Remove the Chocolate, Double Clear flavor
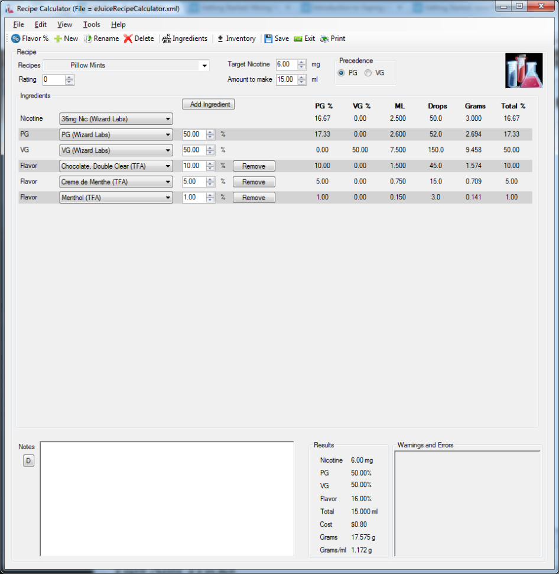Image resolution: width=559 pixels, height=574 pixels. coord(253,166)
